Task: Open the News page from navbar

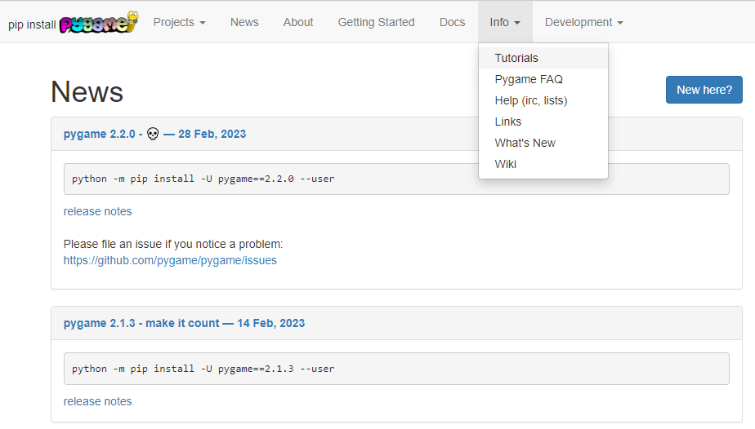Action: tap(244, 22)
